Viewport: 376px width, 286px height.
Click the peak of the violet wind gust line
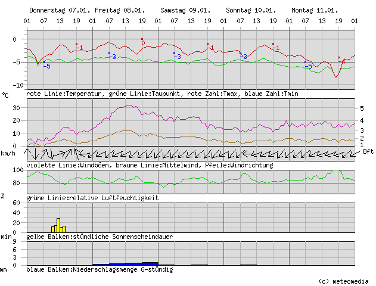point(130,106)
